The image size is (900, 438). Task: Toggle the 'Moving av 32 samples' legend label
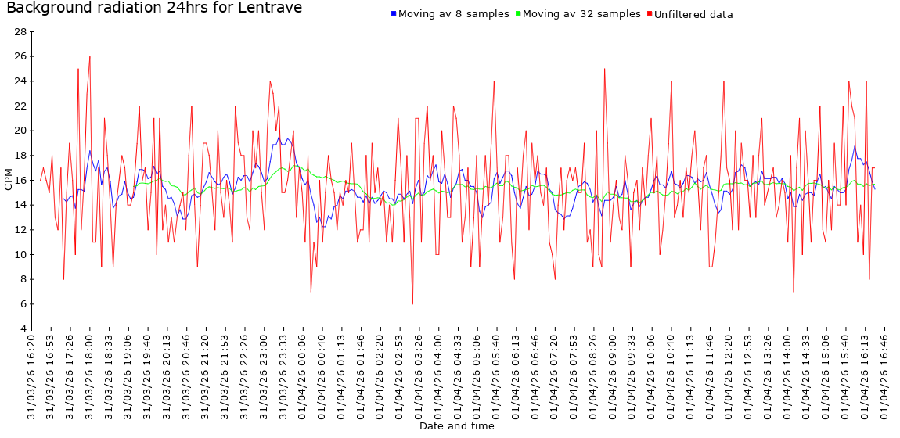[x=581, y=14]
